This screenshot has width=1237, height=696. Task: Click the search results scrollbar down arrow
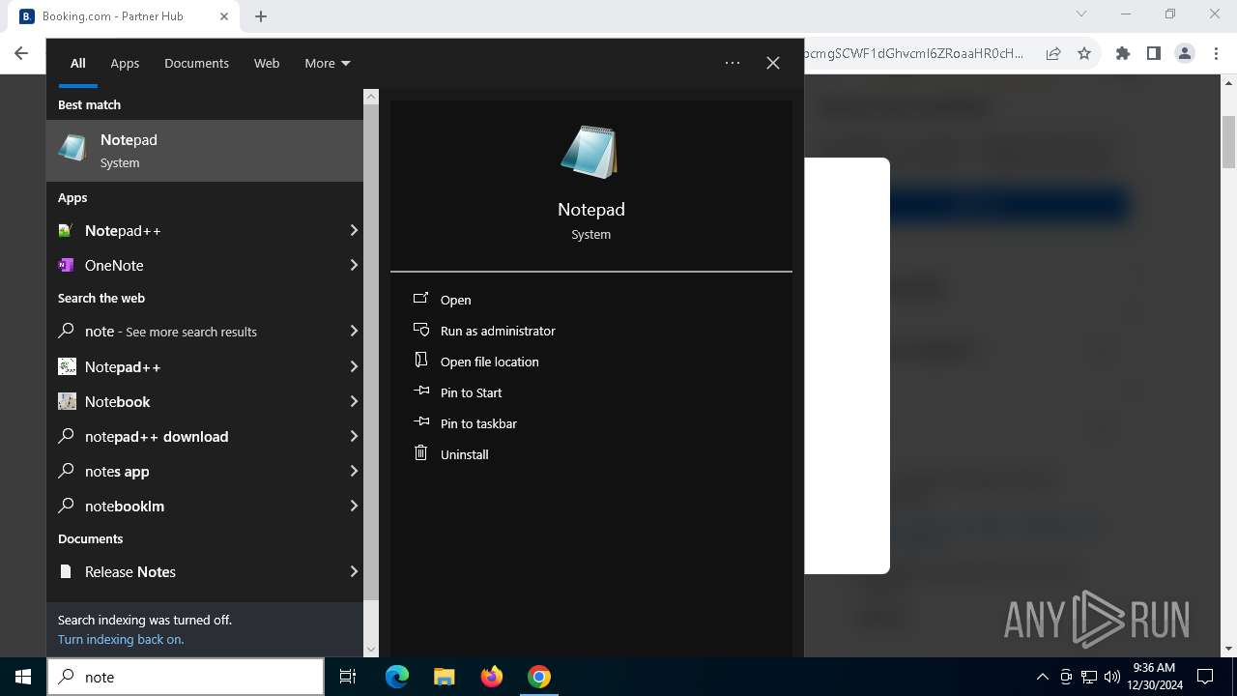point(371,650)
